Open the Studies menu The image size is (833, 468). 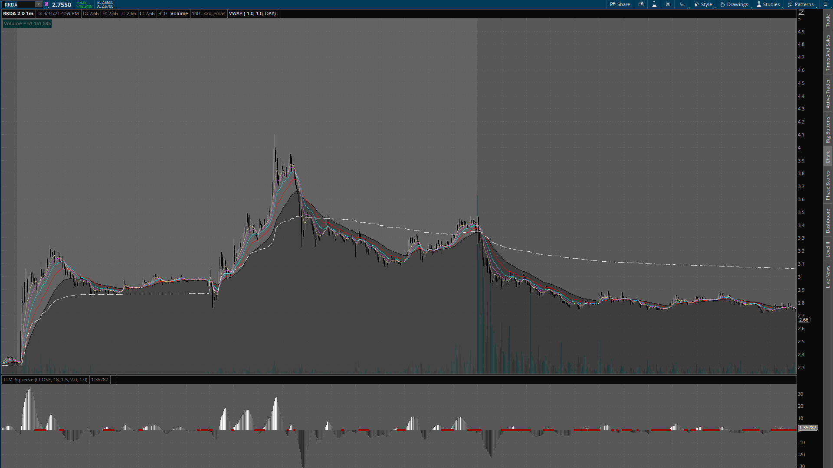(768, 4)
